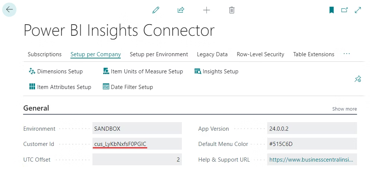The image size is (379, 172).
Task: Select the Legacy Data tab
Action: [x=212, y=54]
